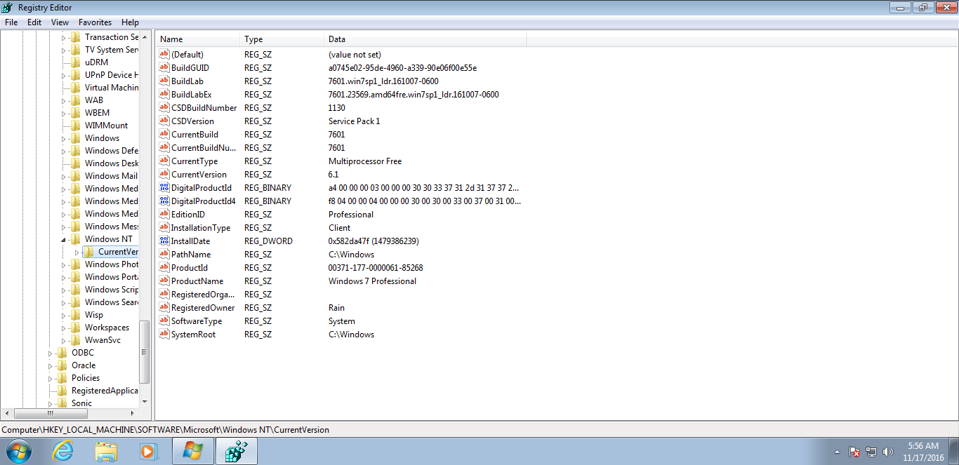959x465 pixels.
Task: Expand the Sonic tree node
Action: [x=51, y=403]
